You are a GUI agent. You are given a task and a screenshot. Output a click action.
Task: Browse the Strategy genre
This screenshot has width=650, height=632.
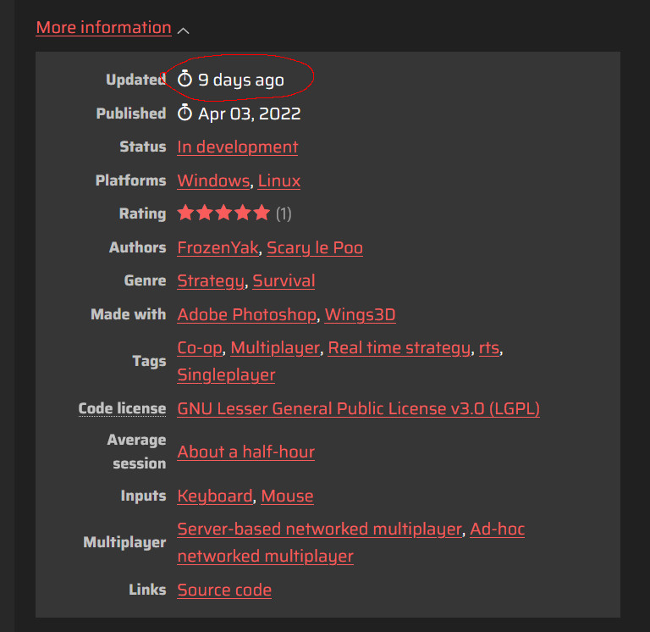coord(211,280)
